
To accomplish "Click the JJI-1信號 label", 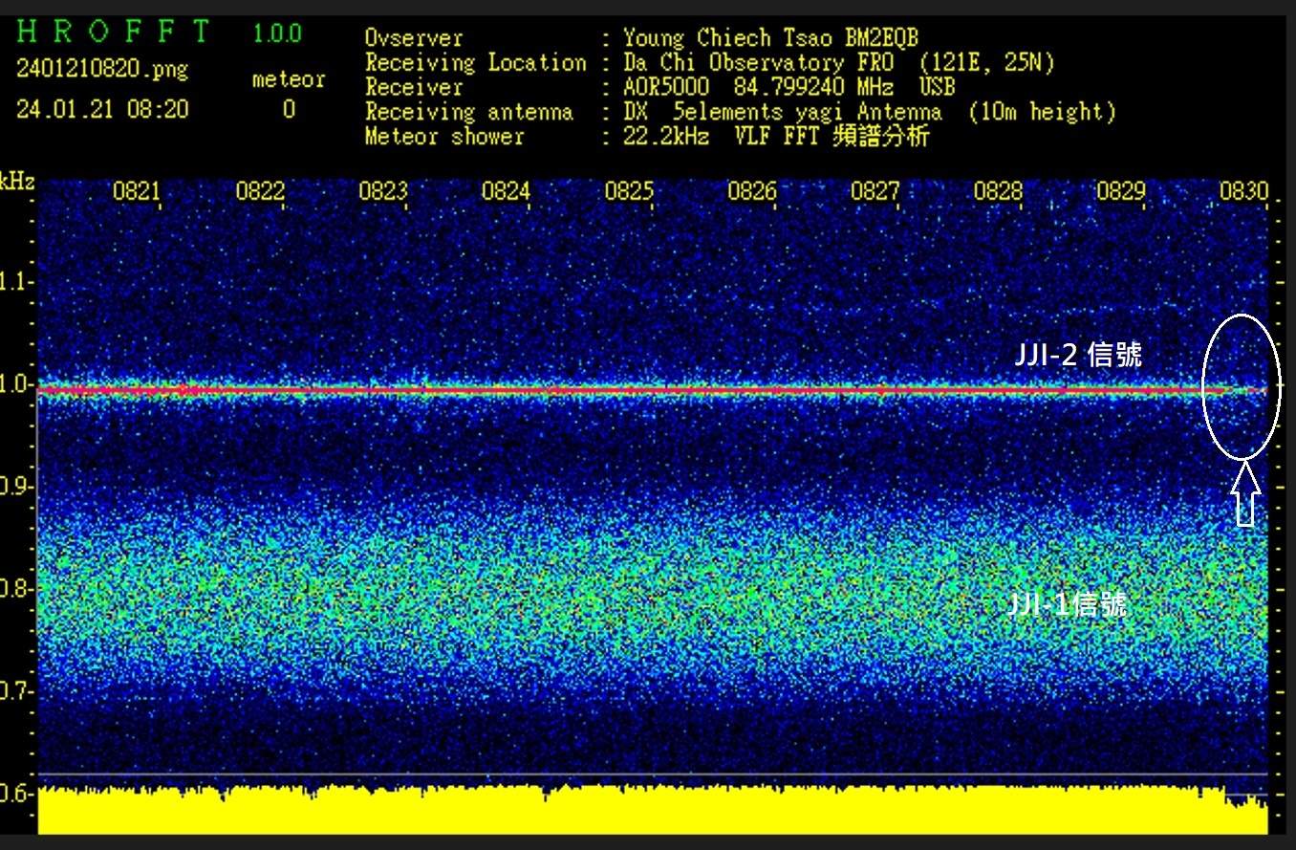I will [1069, 604].
